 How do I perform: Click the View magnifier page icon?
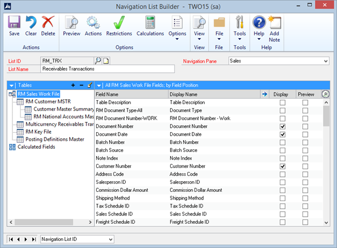(x=199, y=22)
